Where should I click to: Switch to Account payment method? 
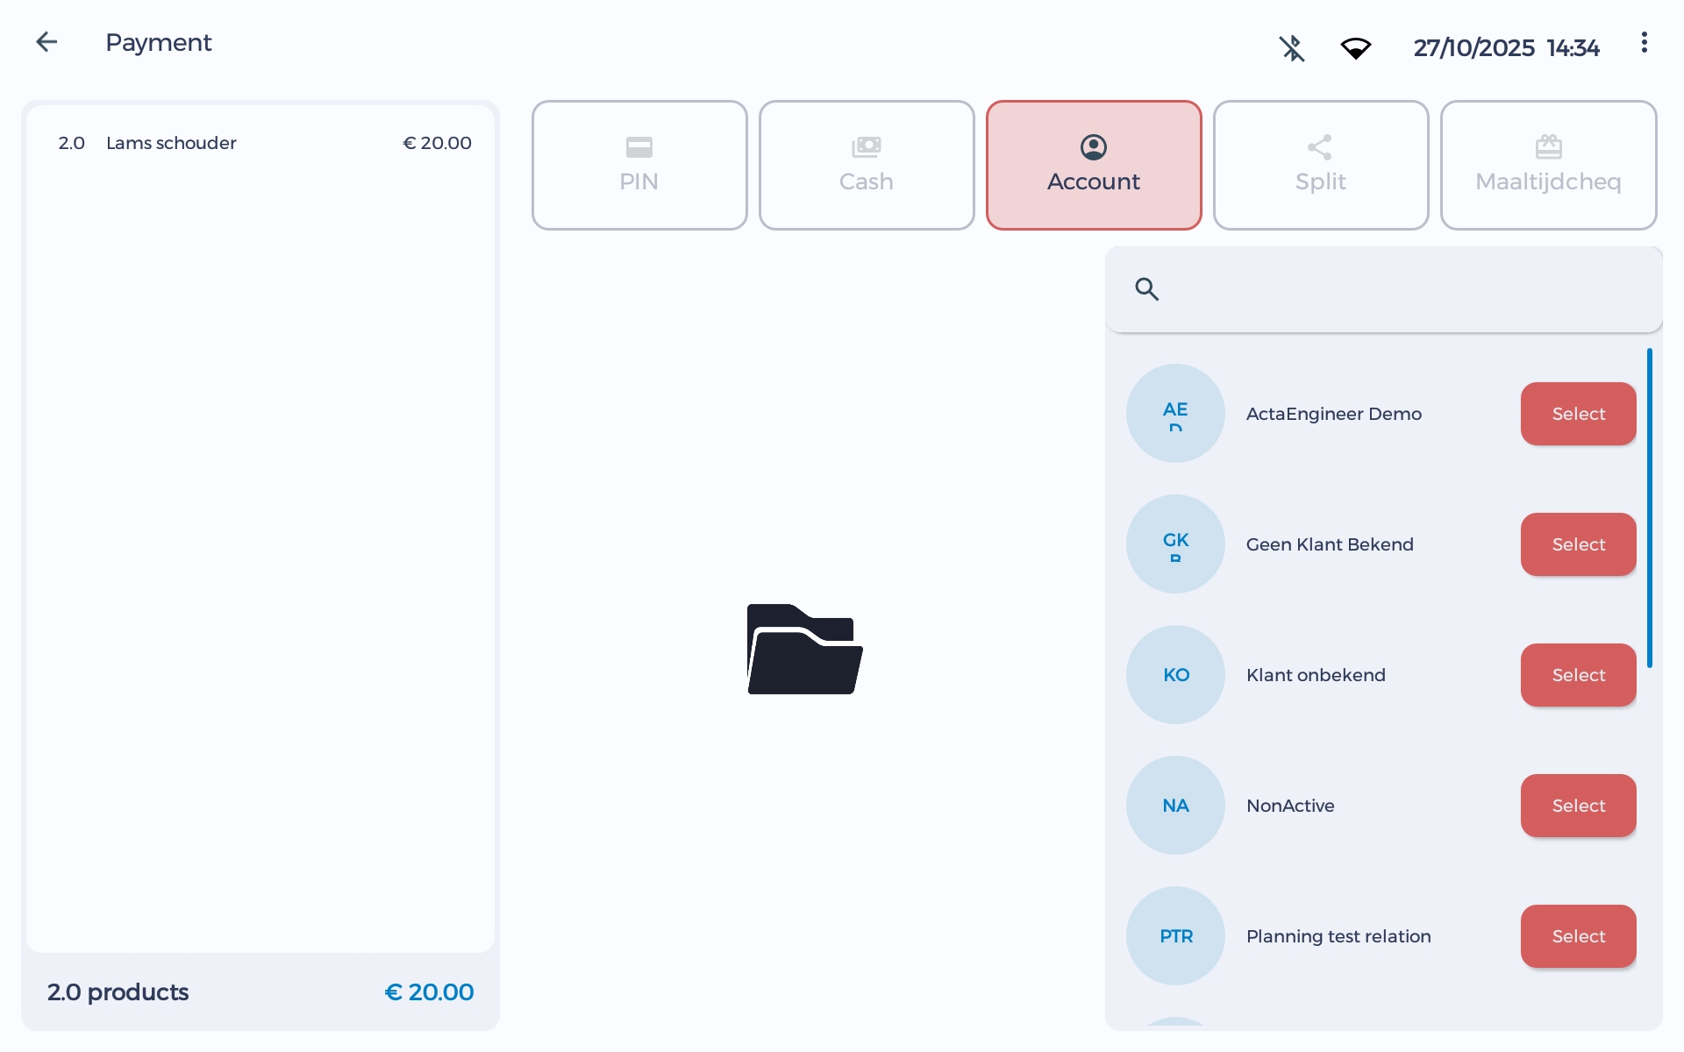pos(1094,166)
